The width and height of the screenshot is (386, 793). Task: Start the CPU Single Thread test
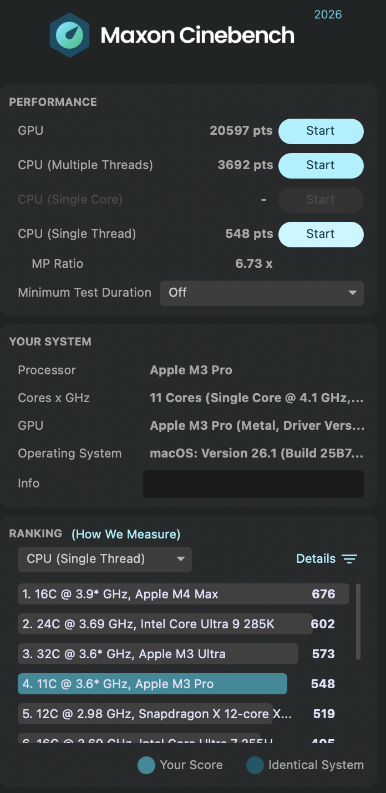[x=321, y=234]
